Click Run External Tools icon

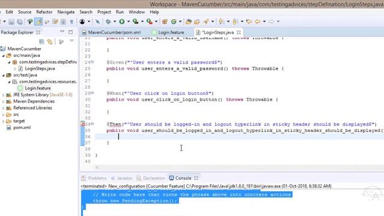pos(149,22)
